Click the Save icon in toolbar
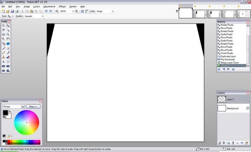The image size is (251, 152). [x=12, y=11]
